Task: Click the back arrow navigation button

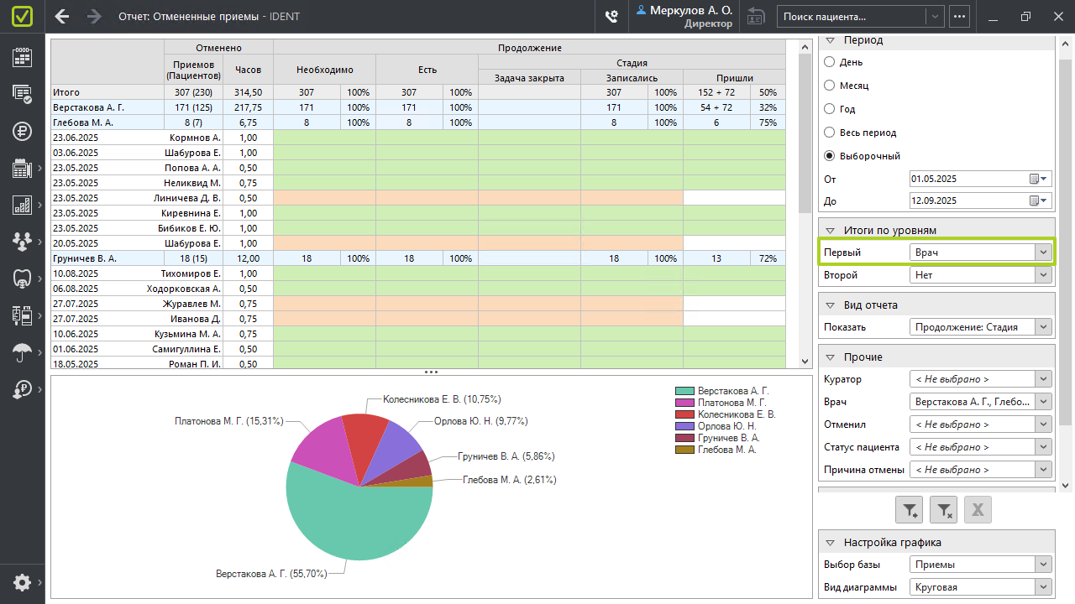Action: [x=62, y=16]
